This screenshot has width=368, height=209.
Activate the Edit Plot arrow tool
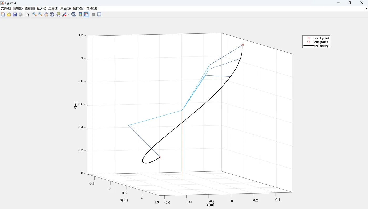(28, 14)
